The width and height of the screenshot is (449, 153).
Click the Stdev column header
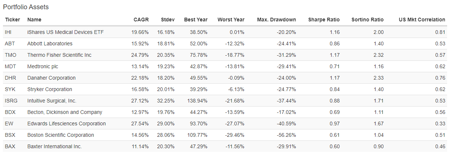point(168,20)
